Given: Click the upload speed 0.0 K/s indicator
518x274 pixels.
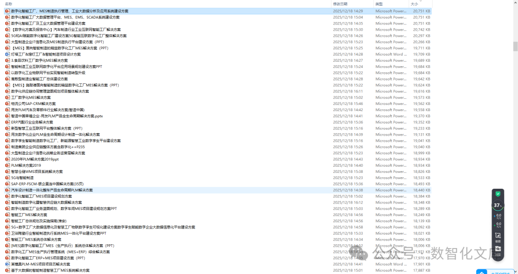Looking at the screenshot, I should [498, 216].
